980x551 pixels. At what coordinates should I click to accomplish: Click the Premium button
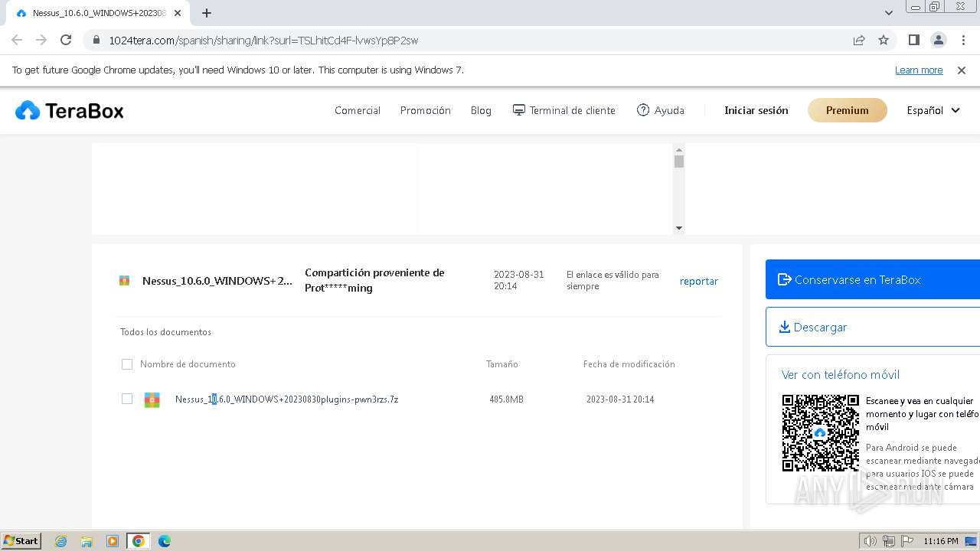848,110
